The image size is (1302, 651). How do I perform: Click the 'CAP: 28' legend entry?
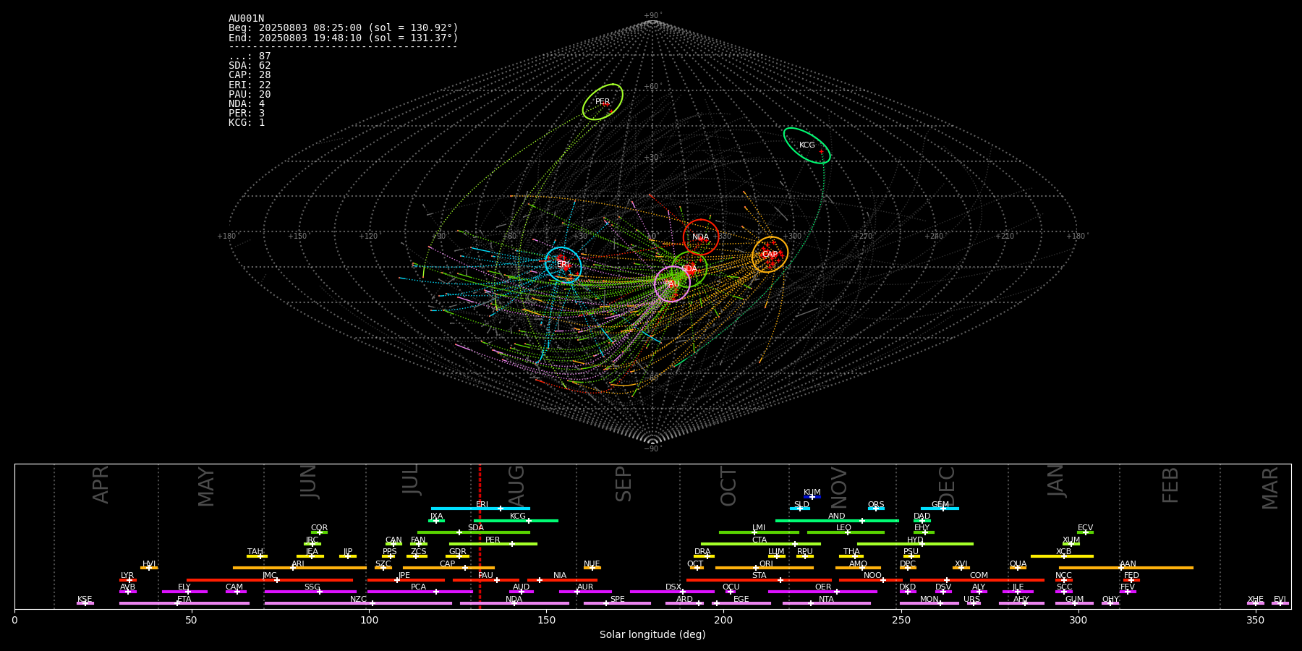coord(250,75)
